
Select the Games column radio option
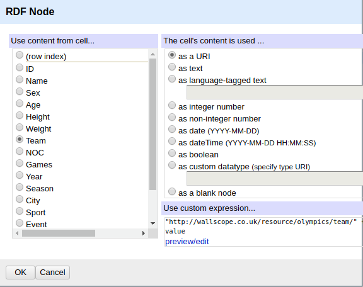coord(20,163)
